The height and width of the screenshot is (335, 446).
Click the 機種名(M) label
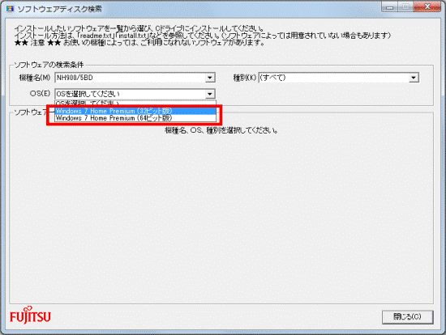click(34, 78)
